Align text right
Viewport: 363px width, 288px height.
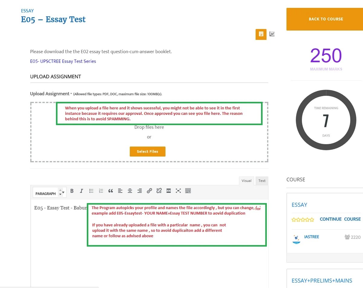point(139,191)
